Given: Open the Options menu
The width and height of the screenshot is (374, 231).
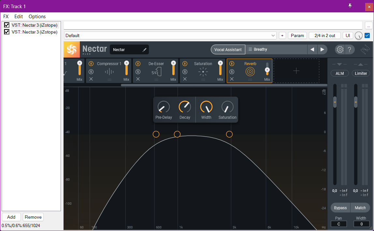Looking at the screenshot, I should pos(37,17).
